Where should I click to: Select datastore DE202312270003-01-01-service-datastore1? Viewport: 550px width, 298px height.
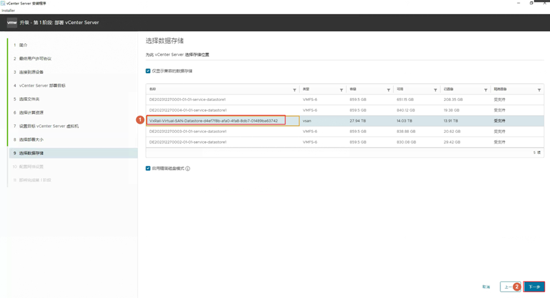[x=188, y=132]
